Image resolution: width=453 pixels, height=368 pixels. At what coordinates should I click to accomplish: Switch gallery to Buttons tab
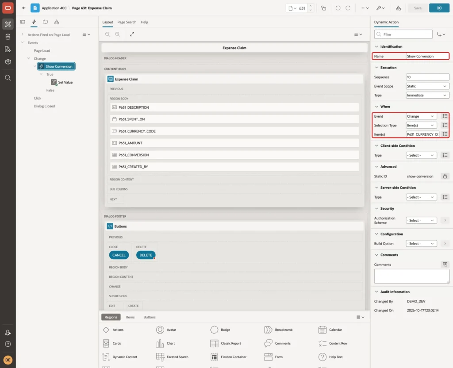(150, 317)
